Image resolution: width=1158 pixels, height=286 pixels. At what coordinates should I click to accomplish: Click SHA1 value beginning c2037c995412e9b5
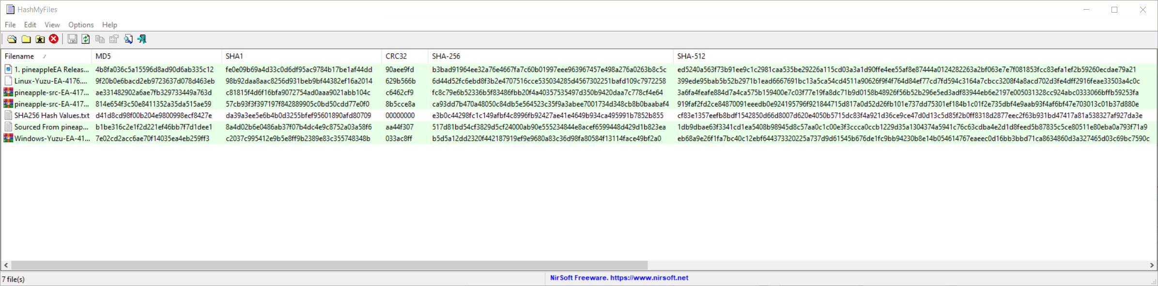(298, 138)
